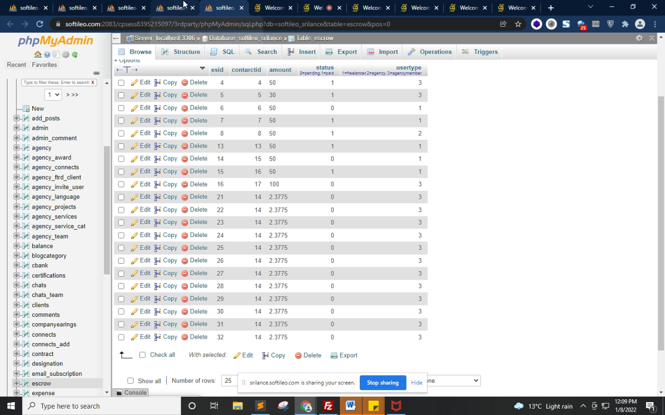The height and width of the screenshot is (415, 665).
Task: Toggle the Show all checkbox
Action: (x=131, y=381)
